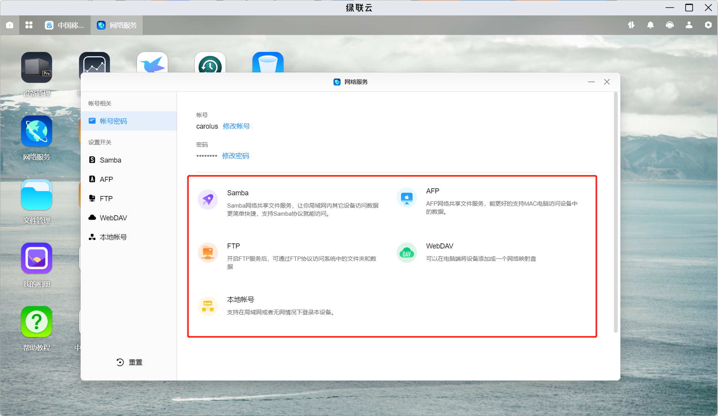Click the 修改密码 link
This screenshot has width=718, height=416.
[236, 156]
